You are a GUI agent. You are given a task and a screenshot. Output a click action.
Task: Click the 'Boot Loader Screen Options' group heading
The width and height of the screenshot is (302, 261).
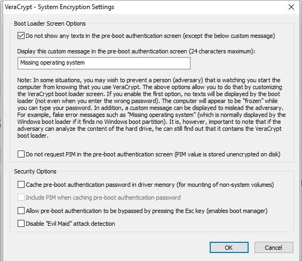(50, 23)
